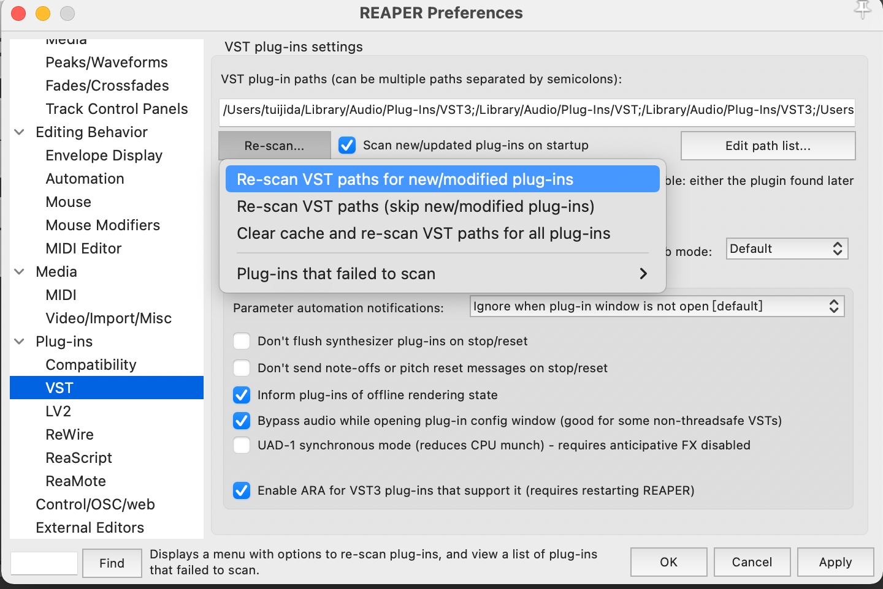Enable Don't flush synthesizer plug-ins checkbox
Screen dimensions: 883x589
coord(242,341)
